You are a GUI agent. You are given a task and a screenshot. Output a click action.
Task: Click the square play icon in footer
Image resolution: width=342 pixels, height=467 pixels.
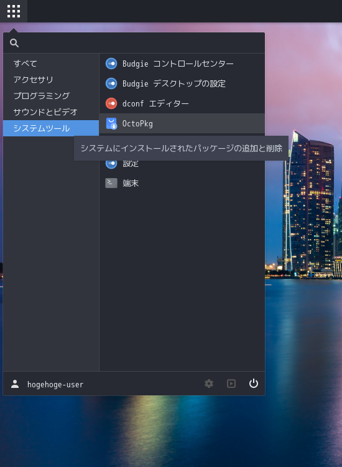pos(231,384)
